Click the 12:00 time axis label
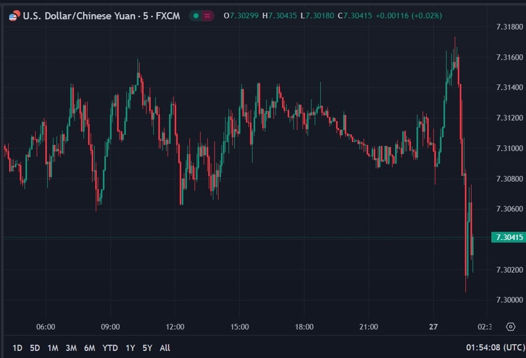This screenshot has height=358, width=526. click(x=175, y=326)
